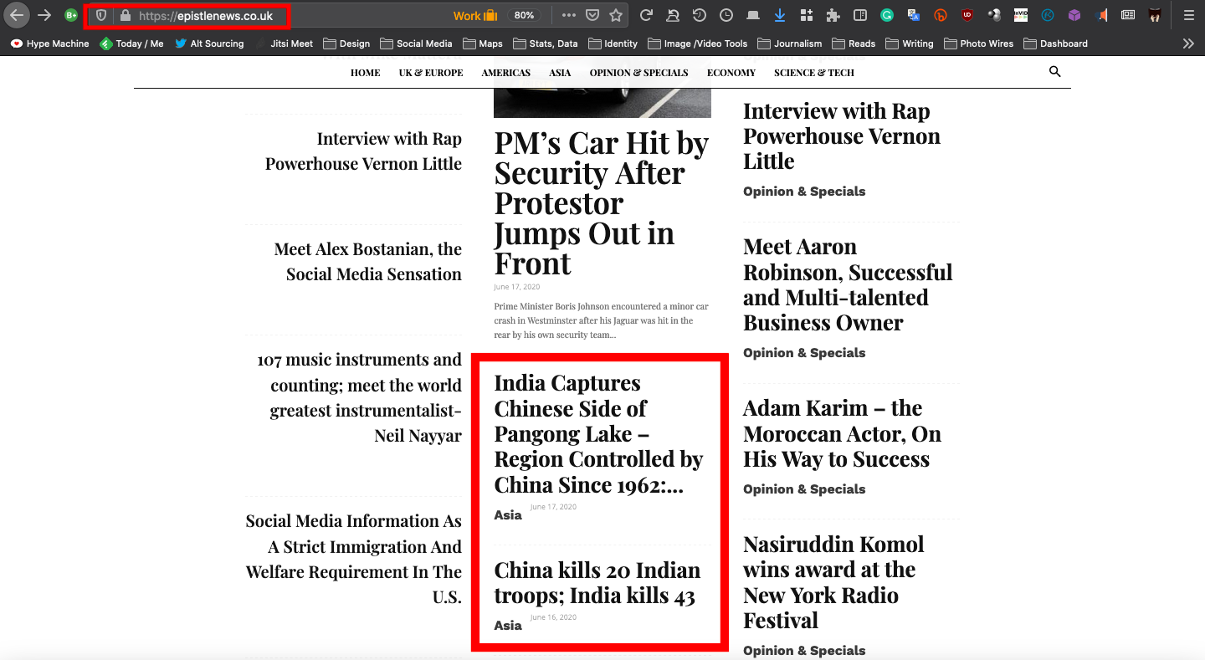Open the page actions three-dot menu

(569, 15)
